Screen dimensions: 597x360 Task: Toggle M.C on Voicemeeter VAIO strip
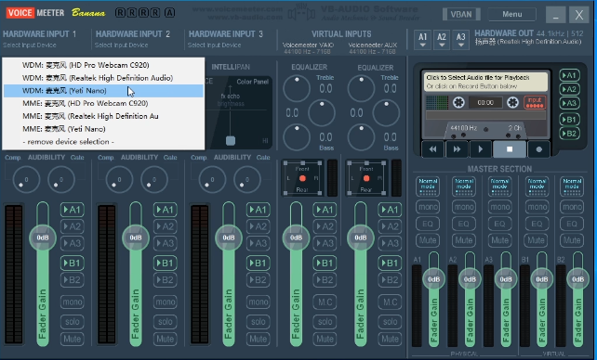(x=325, y=302)
